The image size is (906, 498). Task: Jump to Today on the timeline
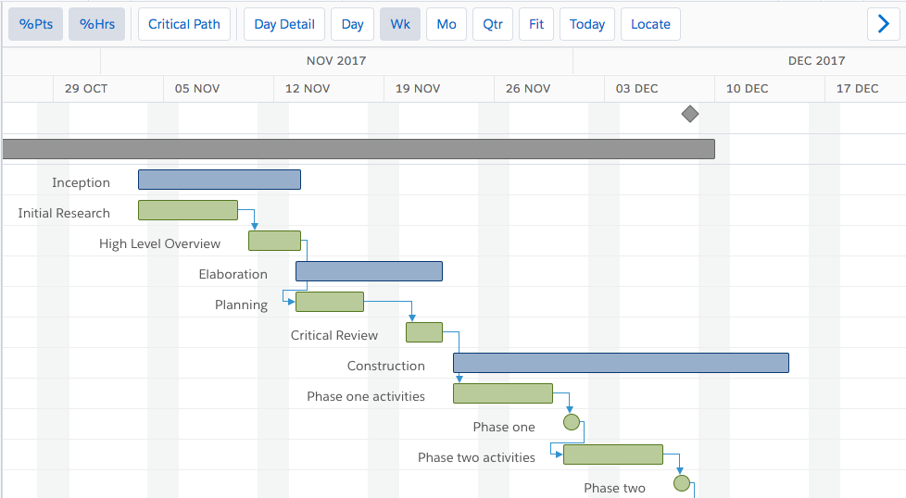click(587, 24)
